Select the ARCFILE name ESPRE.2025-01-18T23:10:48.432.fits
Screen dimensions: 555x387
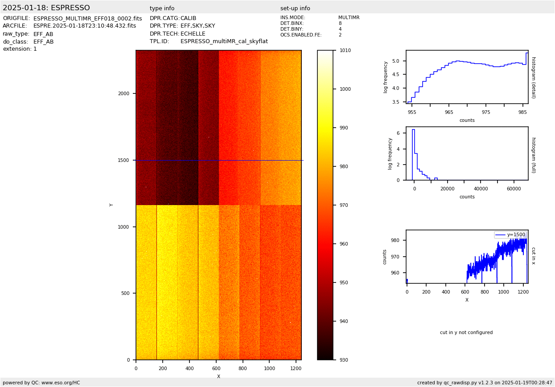(x=85, y=26)
